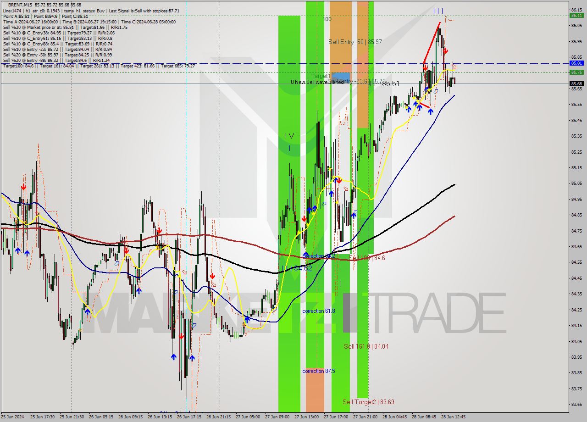Click the 85.45 price axis label

tap(576, 120)
